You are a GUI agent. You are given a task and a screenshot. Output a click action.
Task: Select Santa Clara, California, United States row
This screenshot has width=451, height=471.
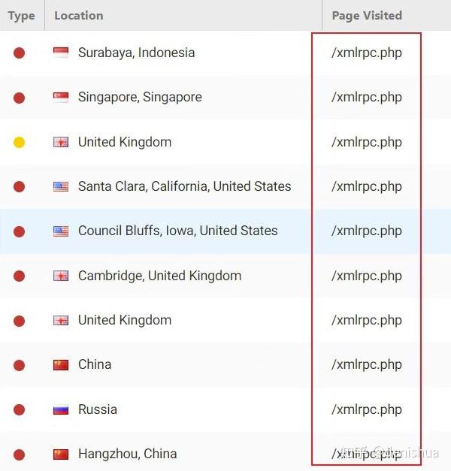(184, 186)
